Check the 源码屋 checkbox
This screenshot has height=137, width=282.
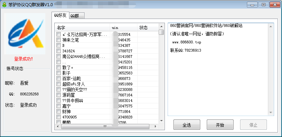coord(58,95)
